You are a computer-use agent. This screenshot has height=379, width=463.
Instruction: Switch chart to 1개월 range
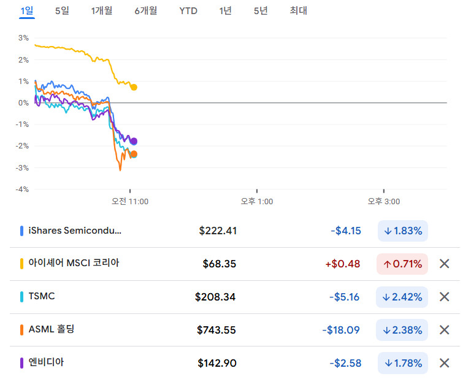[102, 10]
